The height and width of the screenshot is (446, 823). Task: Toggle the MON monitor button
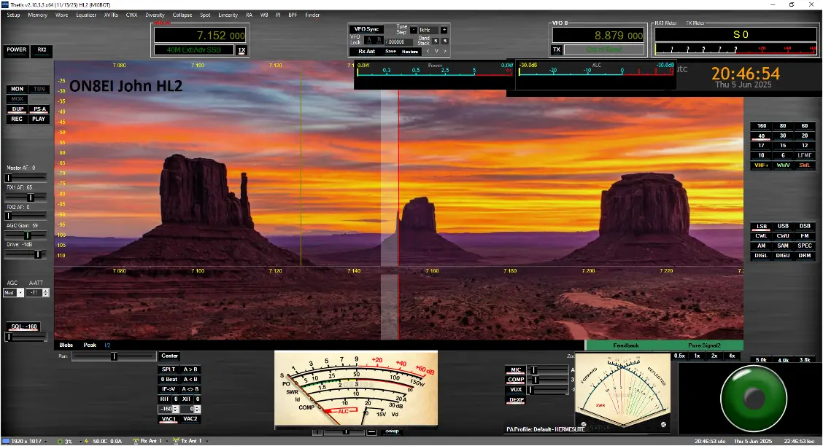(17, 89)
